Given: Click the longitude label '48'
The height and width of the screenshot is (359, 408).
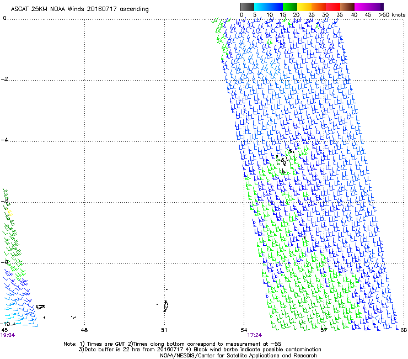Looking at the screenshot, I should [x=84, y=330].
